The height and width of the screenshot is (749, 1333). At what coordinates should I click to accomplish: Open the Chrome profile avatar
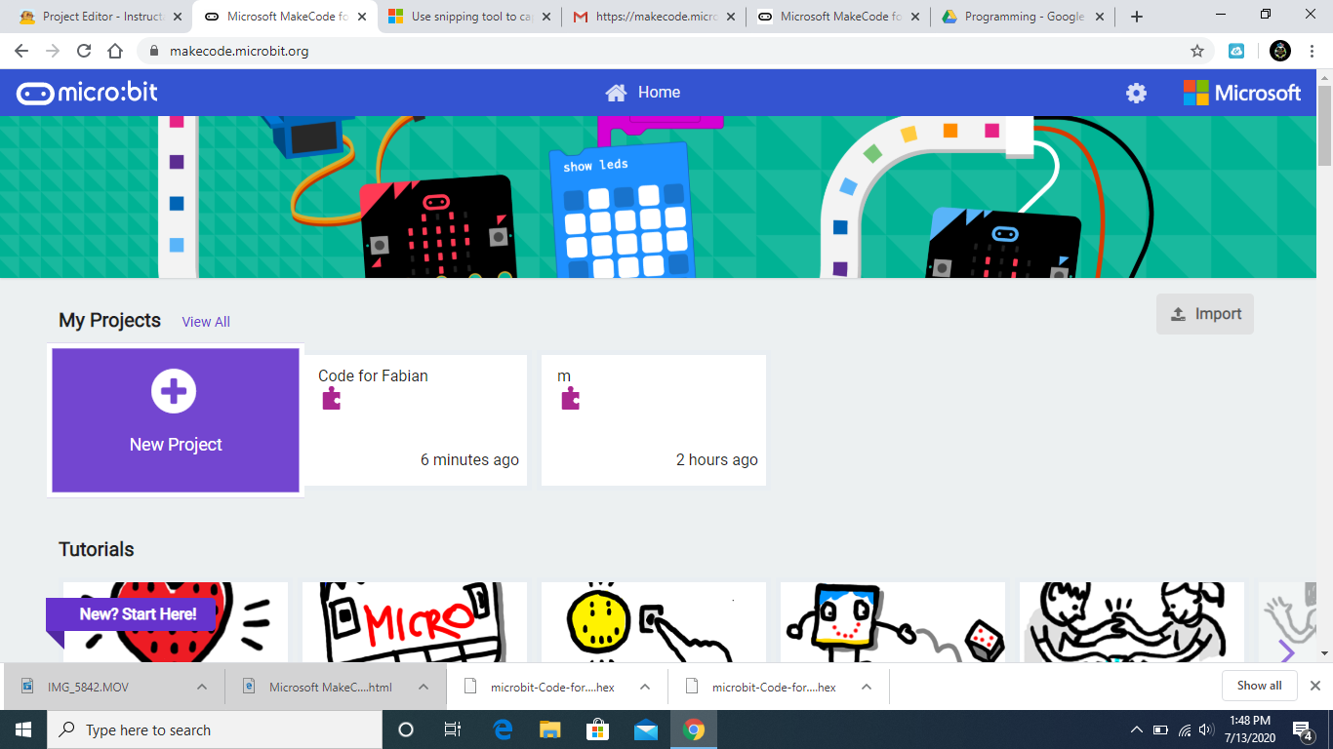(x=1280, y=51)
